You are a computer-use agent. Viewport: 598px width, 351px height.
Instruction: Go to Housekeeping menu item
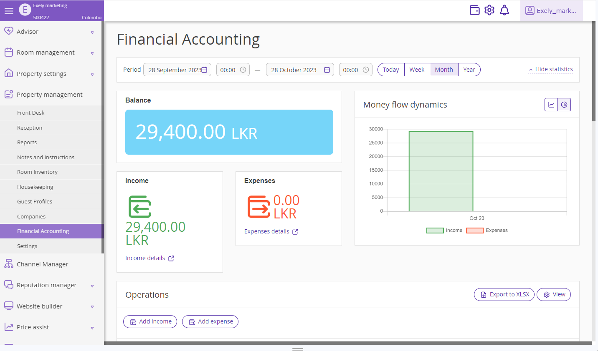[35, 187]
